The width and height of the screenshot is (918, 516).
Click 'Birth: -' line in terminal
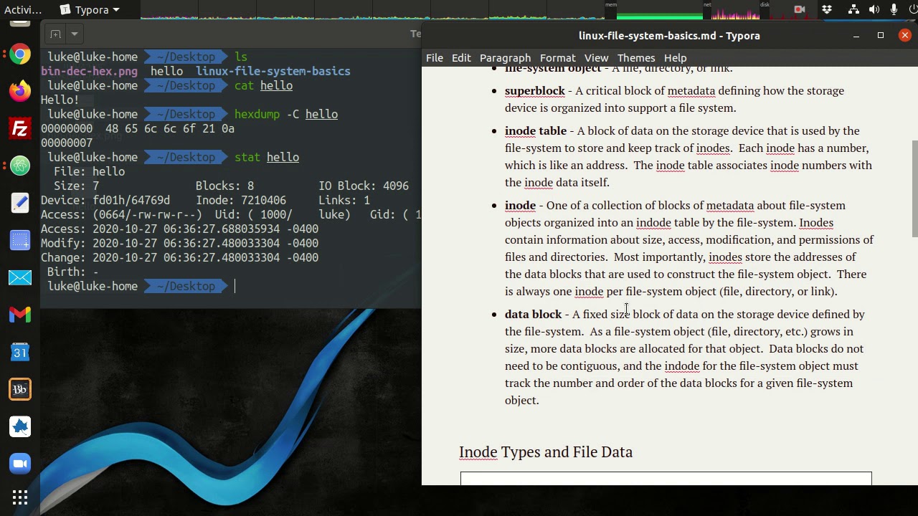[72, 272]
